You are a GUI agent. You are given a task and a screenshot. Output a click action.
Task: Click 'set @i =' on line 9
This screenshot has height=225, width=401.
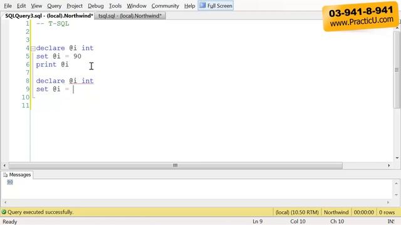pos(53,89)
